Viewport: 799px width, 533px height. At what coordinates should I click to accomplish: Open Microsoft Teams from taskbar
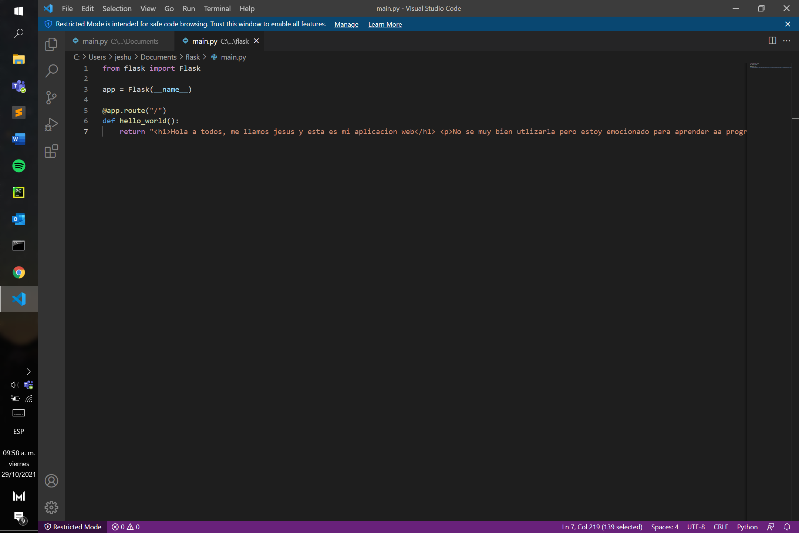click(19, 86)
